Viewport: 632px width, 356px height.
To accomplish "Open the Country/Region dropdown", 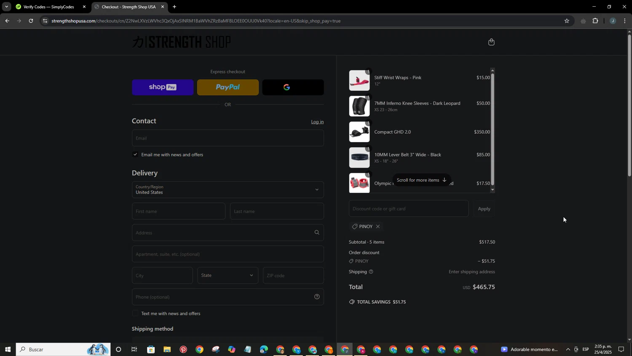I will [228, 190].
